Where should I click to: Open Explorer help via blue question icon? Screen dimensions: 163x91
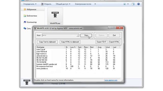pyautogui.click(x=139, y=4)
